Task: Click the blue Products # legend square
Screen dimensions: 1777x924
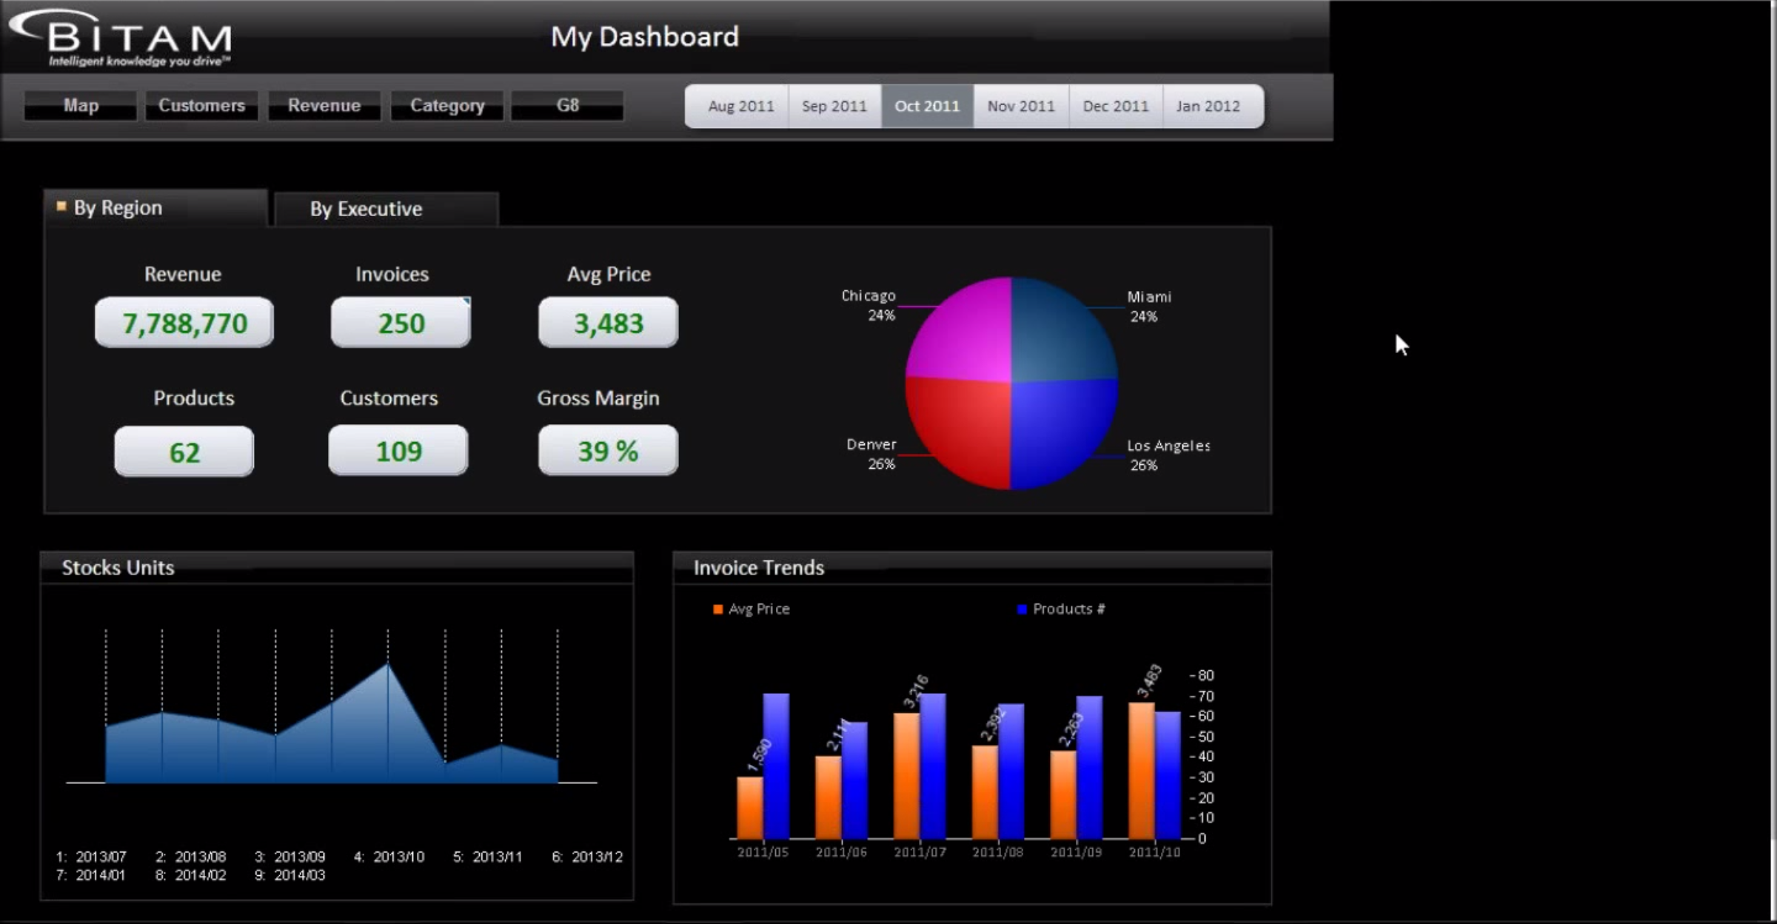Action: (x=1022, y=609)
